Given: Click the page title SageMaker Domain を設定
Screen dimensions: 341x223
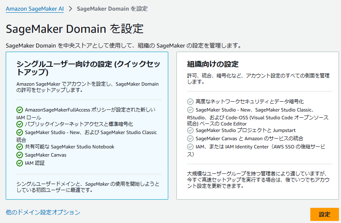Looking at the screenshot, I should 75,29.
